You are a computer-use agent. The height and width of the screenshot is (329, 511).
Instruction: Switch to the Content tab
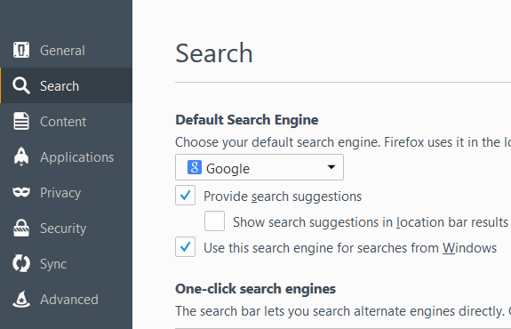[x=63, y=122]
